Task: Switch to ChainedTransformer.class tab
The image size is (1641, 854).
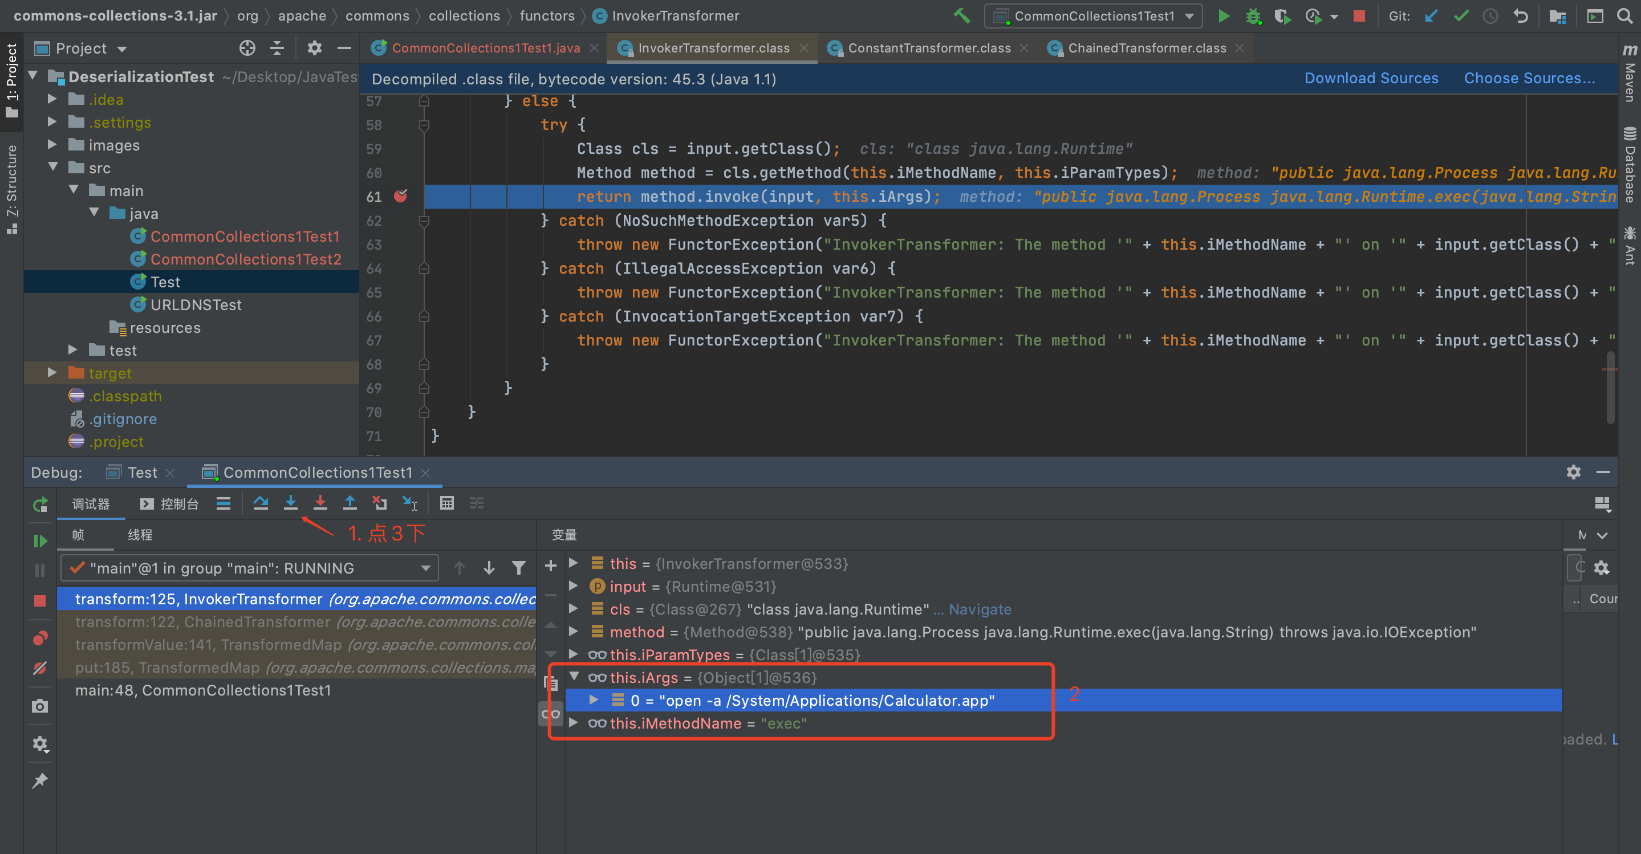Action: pos(1147,48)
